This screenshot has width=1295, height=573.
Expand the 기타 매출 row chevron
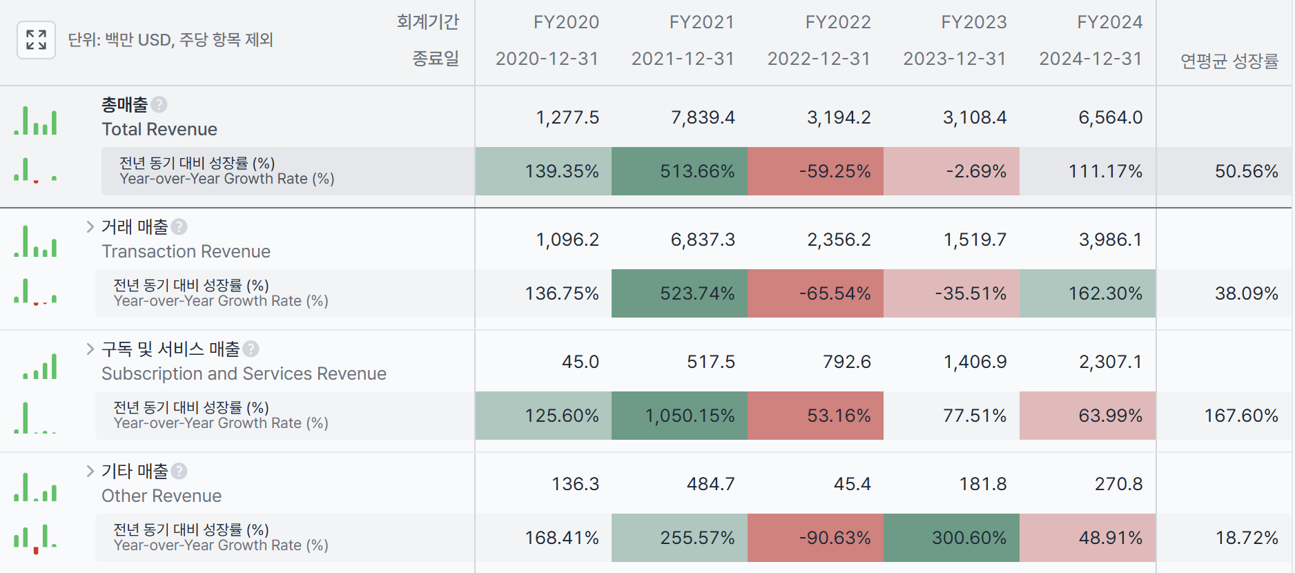[x=90, y=471]
